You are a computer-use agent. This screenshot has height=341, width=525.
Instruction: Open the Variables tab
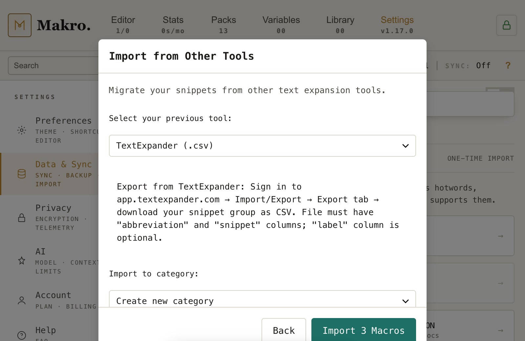pos(281,25)
